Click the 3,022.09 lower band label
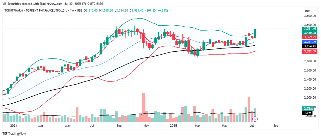 click(x=310, y=51)
